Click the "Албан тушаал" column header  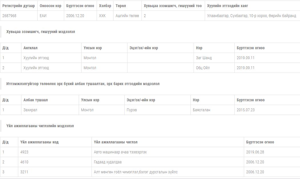pos(36,100)
